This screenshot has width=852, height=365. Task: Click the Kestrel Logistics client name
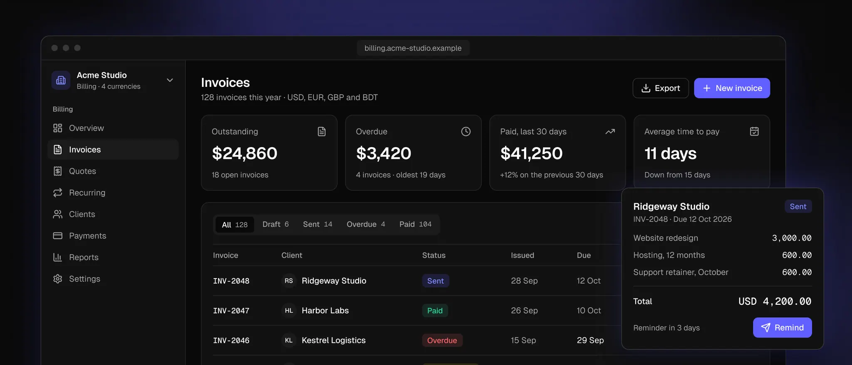pyautogui.click(x=334, y=340)
